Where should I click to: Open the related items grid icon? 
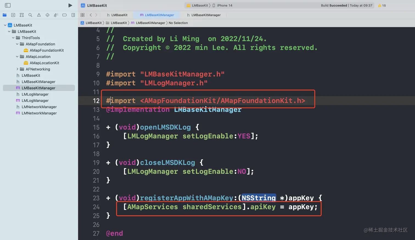click(83, 15)
